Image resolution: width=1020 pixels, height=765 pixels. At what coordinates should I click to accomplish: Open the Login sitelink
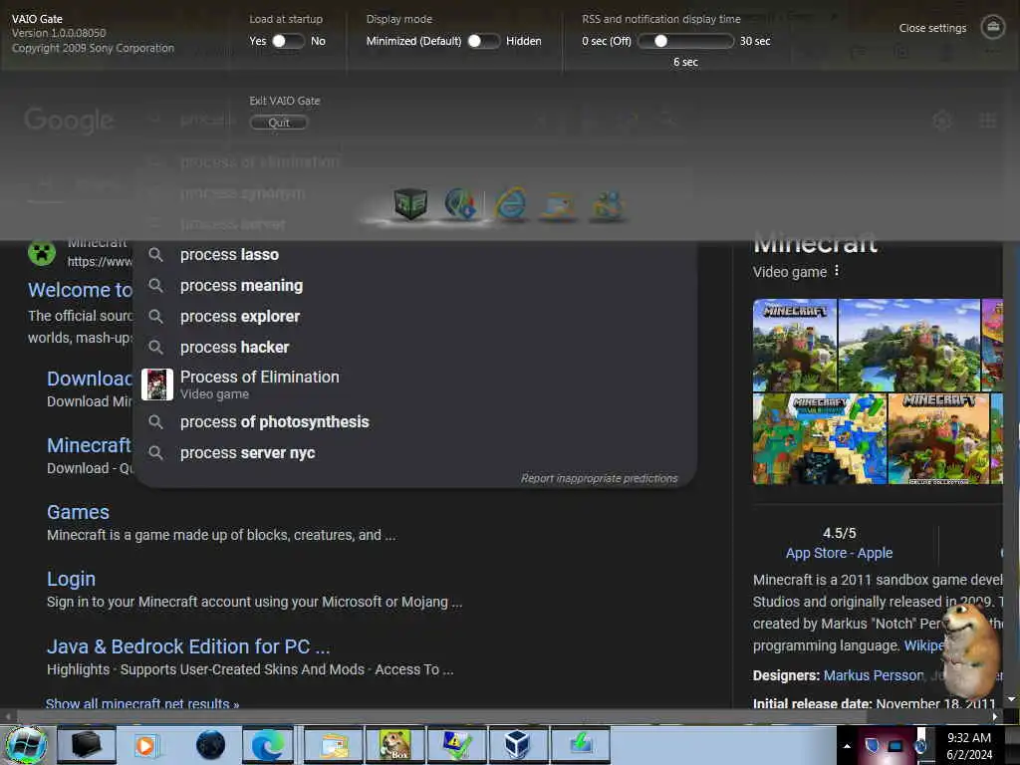[71, 579]
